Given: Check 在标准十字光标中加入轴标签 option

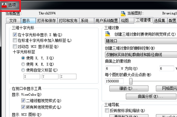Looking at the screenshot, I should 15,40.
